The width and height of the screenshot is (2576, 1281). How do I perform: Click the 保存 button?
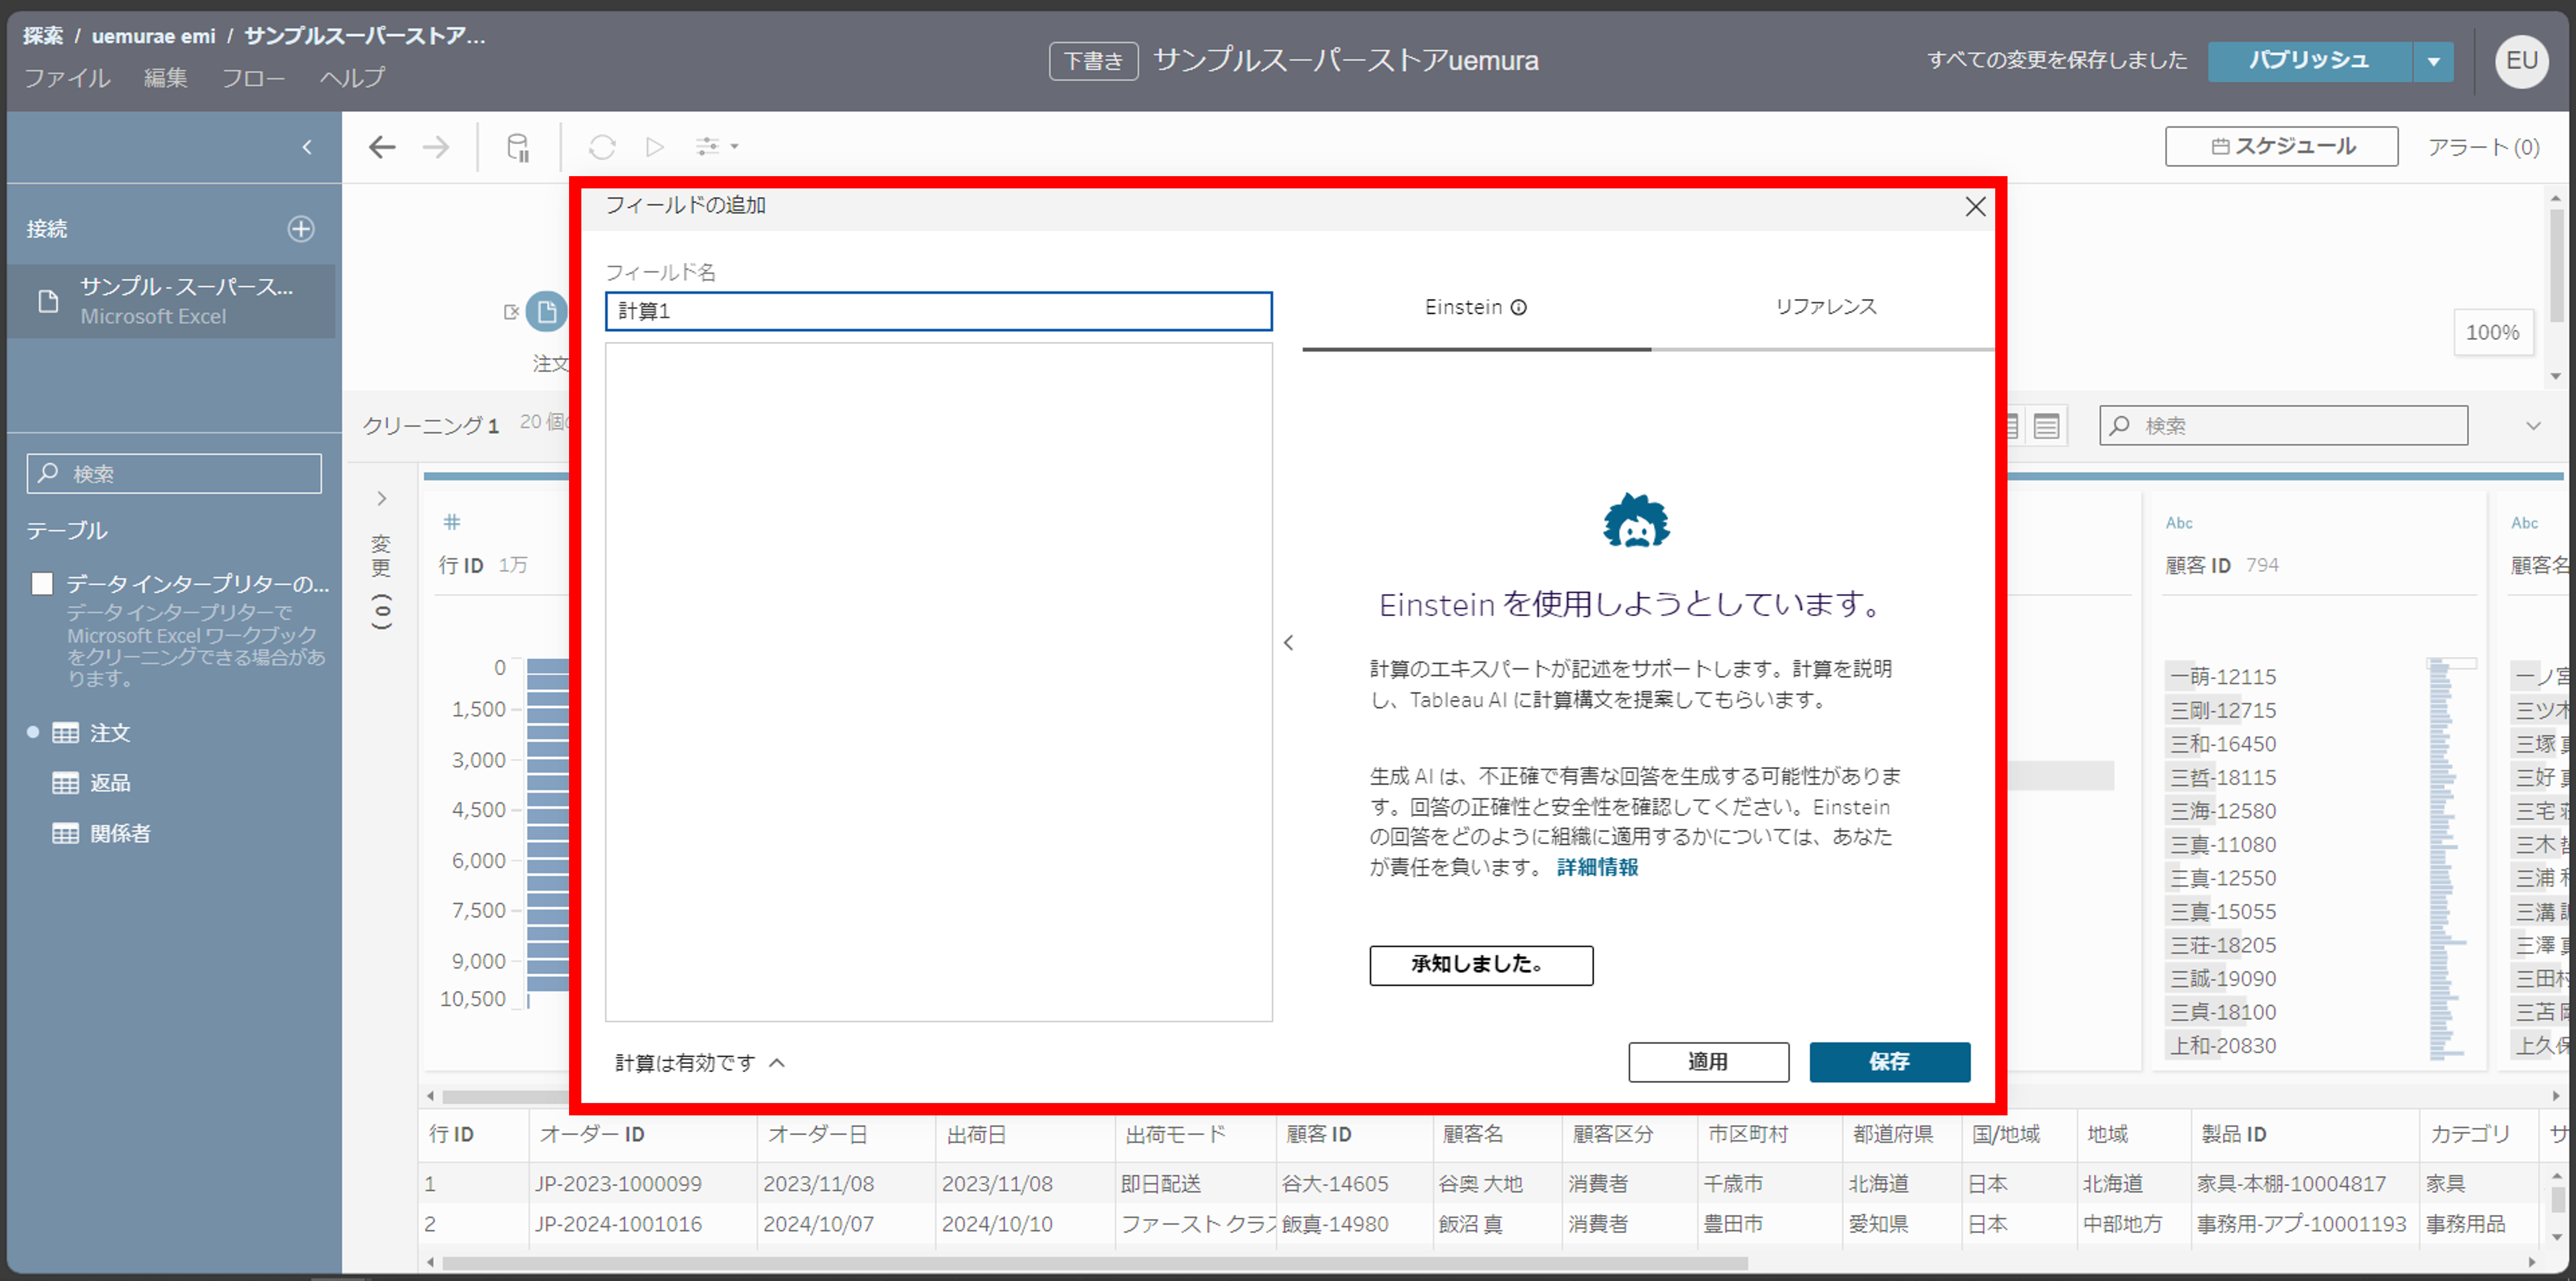1889,1062
